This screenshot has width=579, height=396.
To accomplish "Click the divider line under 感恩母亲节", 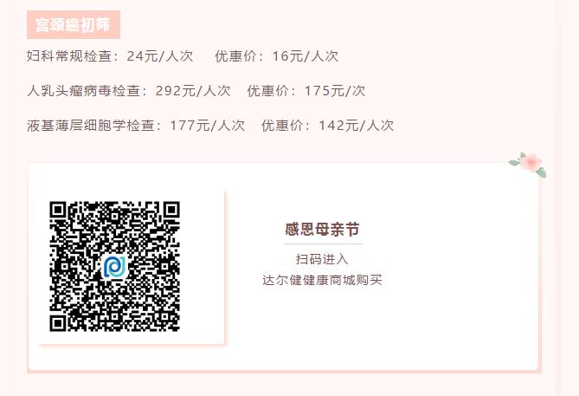I will tap(324, 244).
